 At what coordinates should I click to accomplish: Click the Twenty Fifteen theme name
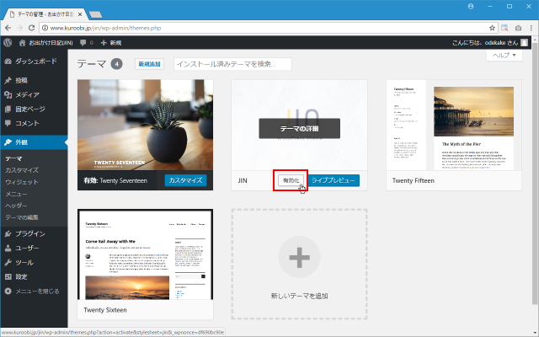point(414,180)
